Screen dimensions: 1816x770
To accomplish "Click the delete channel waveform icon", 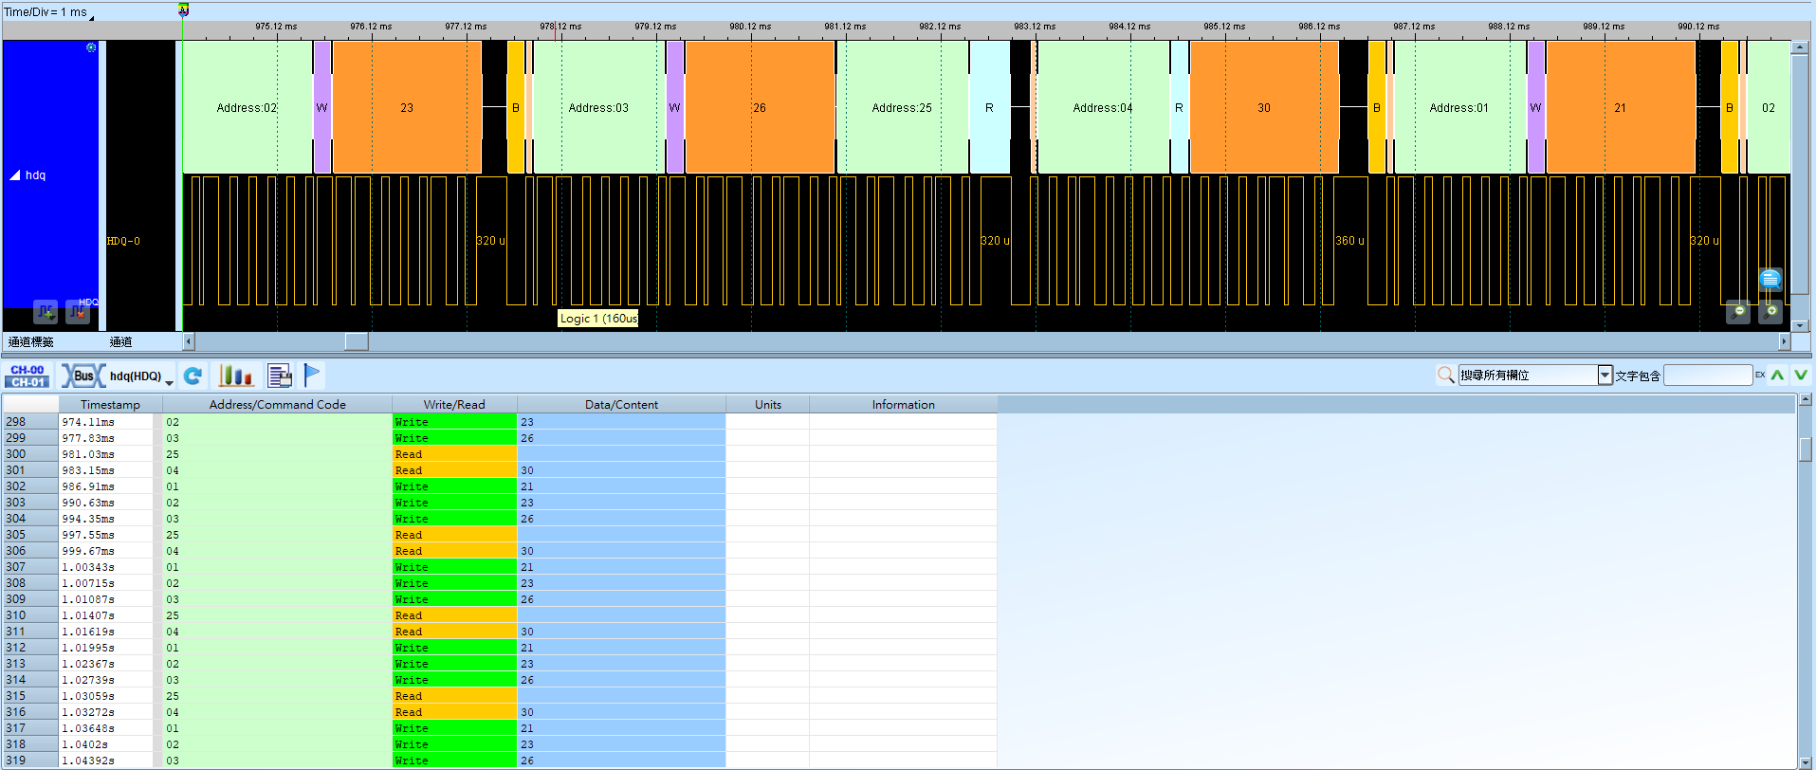I will [78, 311].
